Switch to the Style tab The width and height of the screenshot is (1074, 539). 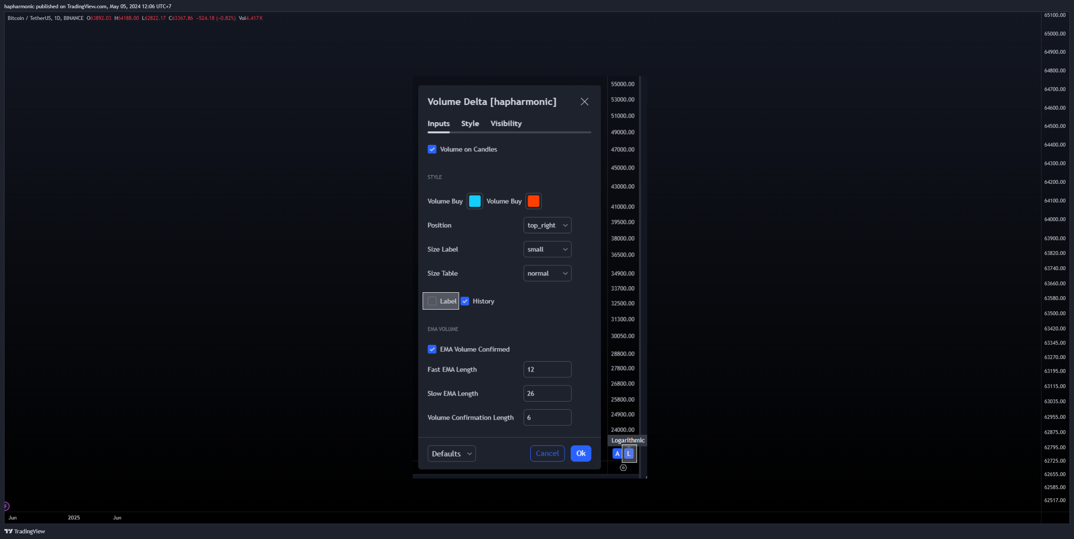(x=470, y=124)
